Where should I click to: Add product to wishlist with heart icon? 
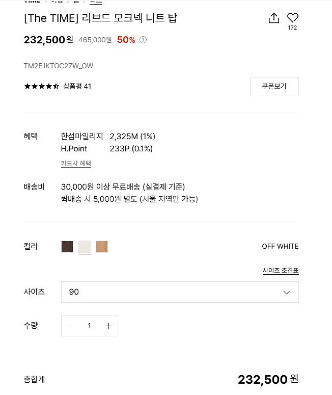(x=293, y=18)
